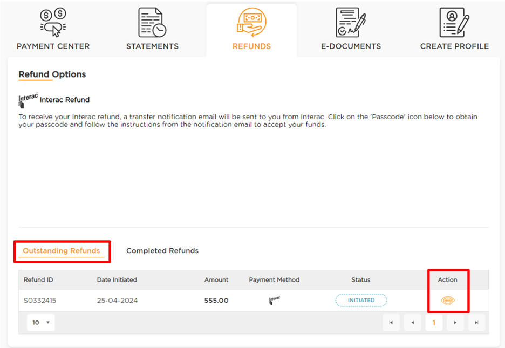The image size is (505, 348).
Task: Select the Refunds hand-and-cash icon
Action: tap(251, 23)
